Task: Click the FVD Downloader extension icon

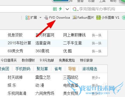Action: click(x=46, y=18)
